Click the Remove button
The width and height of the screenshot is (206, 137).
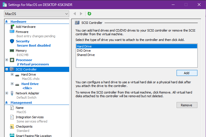[187, 105]
